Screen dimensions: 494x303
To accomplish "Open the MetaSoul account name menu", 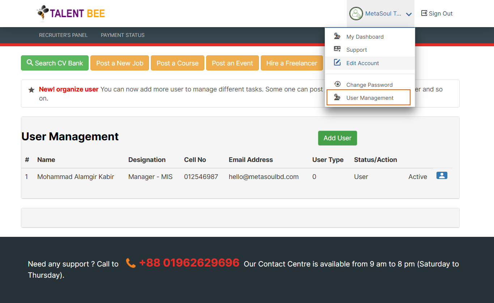I will [383, 14].
